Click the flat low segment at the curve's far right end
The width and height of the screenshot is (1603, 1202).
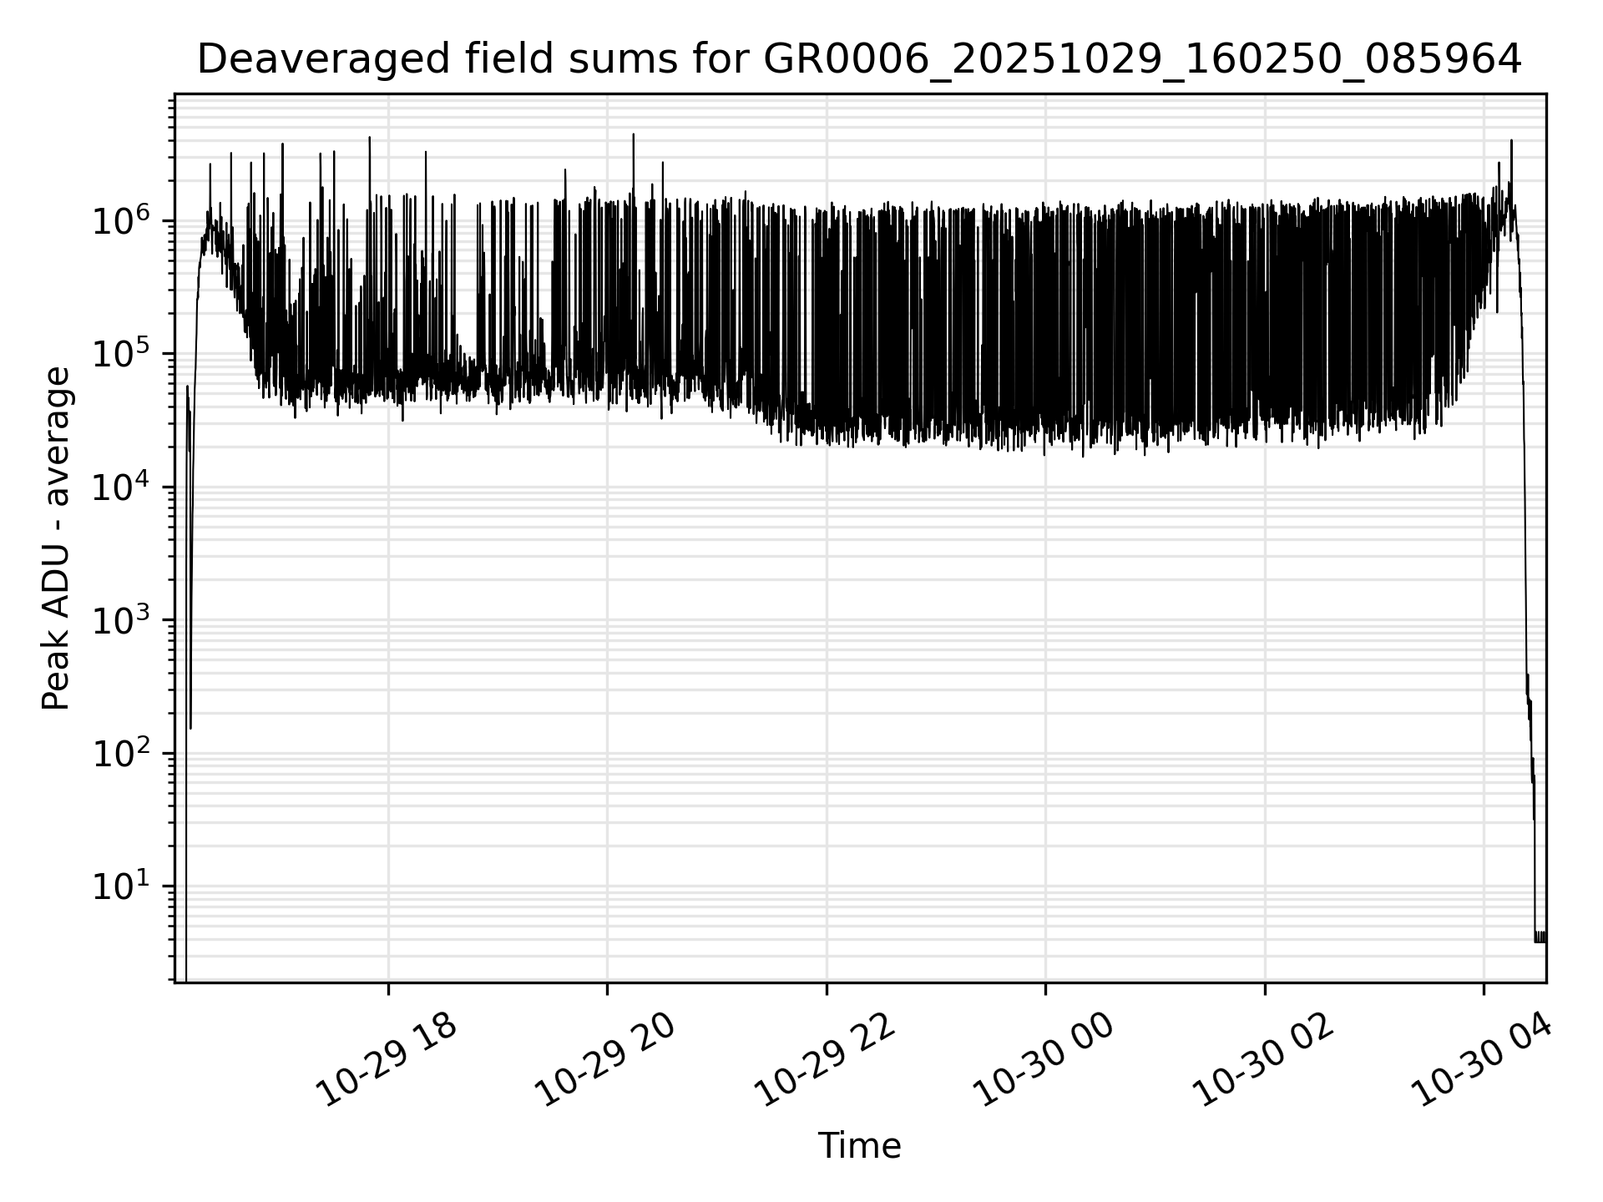[1540, 937]
